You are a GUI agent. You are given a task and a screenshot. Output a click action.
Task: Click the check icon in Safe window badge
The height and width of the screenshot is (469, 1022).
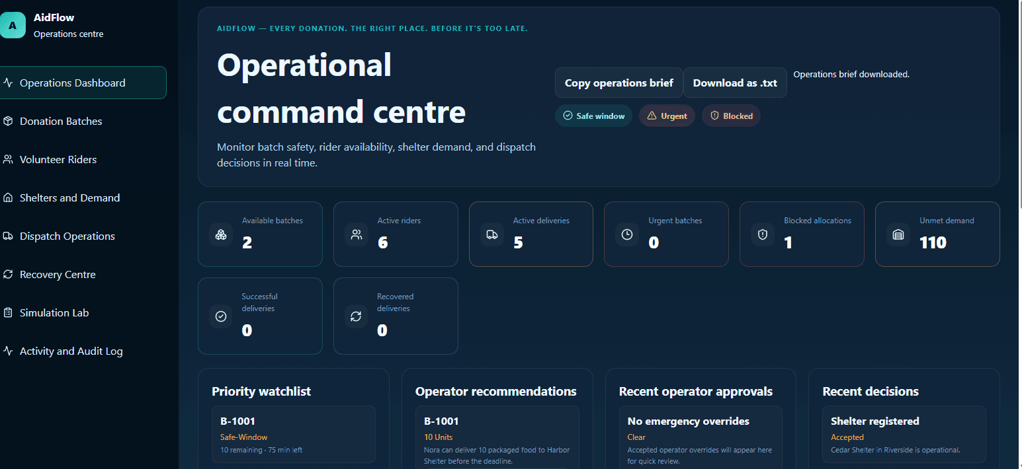coord(568,116)
